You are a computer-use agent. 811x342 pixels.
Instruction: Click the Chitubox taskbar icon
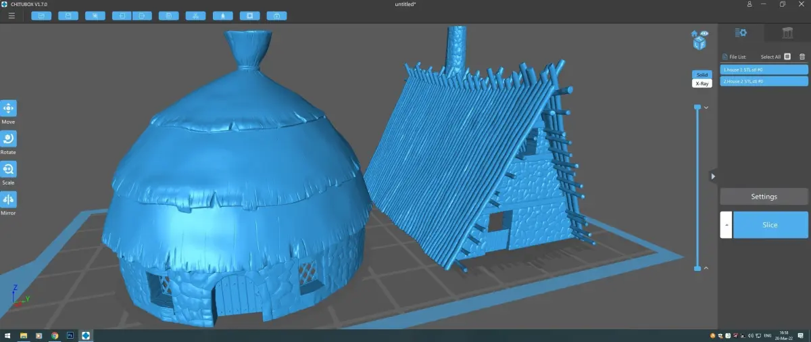click(86, 335)
